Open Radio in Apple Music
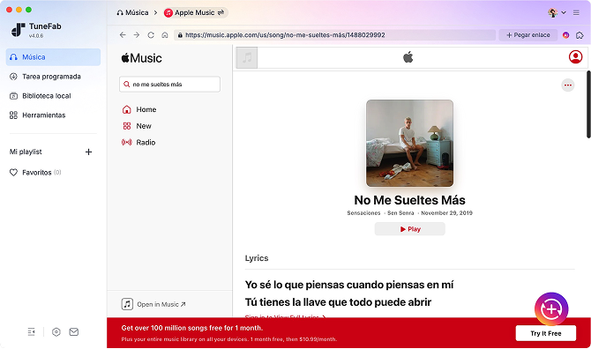This screenshot has width=591, height=349. point(138,142)
